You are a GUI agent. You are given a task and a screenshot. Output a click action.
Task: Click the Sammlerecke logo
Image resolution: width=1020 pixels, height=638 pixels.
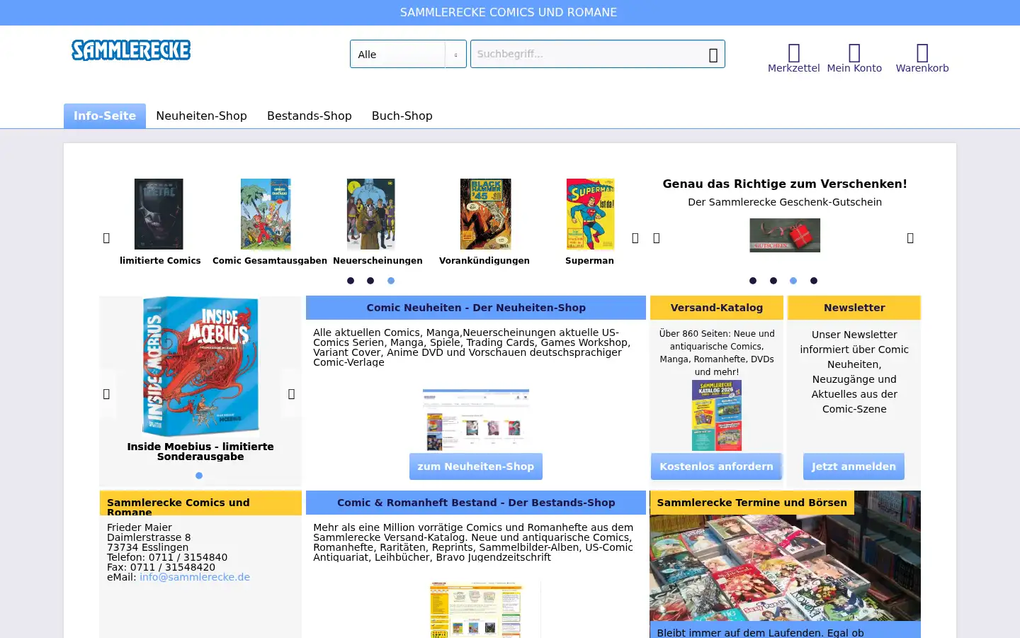131,50
